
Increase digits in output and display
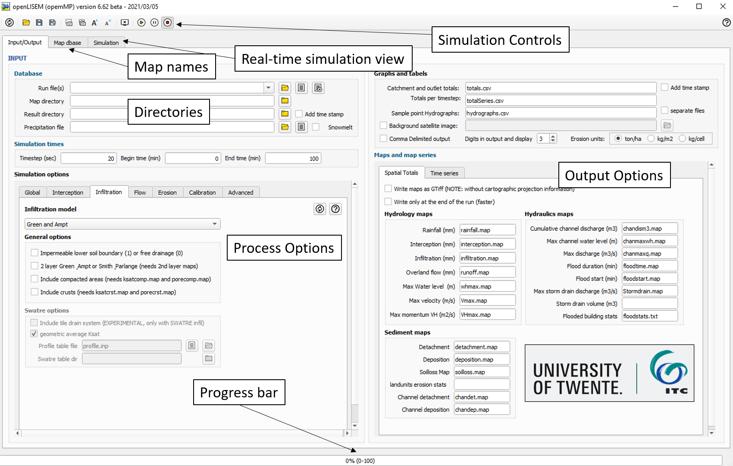(553, 136)
